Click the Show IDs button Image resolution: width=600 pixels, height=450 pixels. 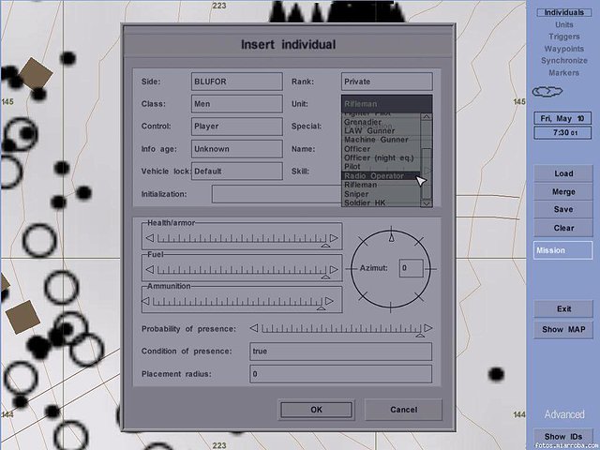click(x=563, y=437)
